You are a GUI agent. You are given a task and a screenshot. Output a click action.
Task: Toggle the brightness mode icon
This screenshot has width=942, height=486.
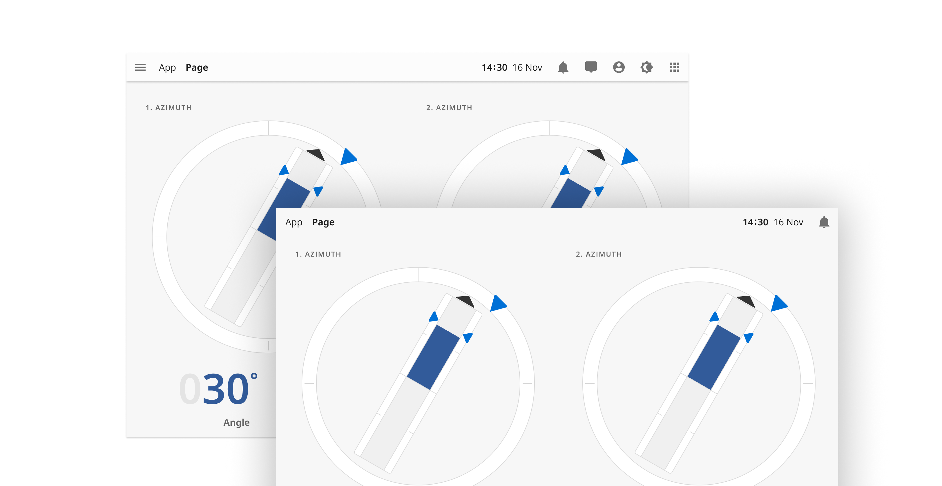click(646, 67)
